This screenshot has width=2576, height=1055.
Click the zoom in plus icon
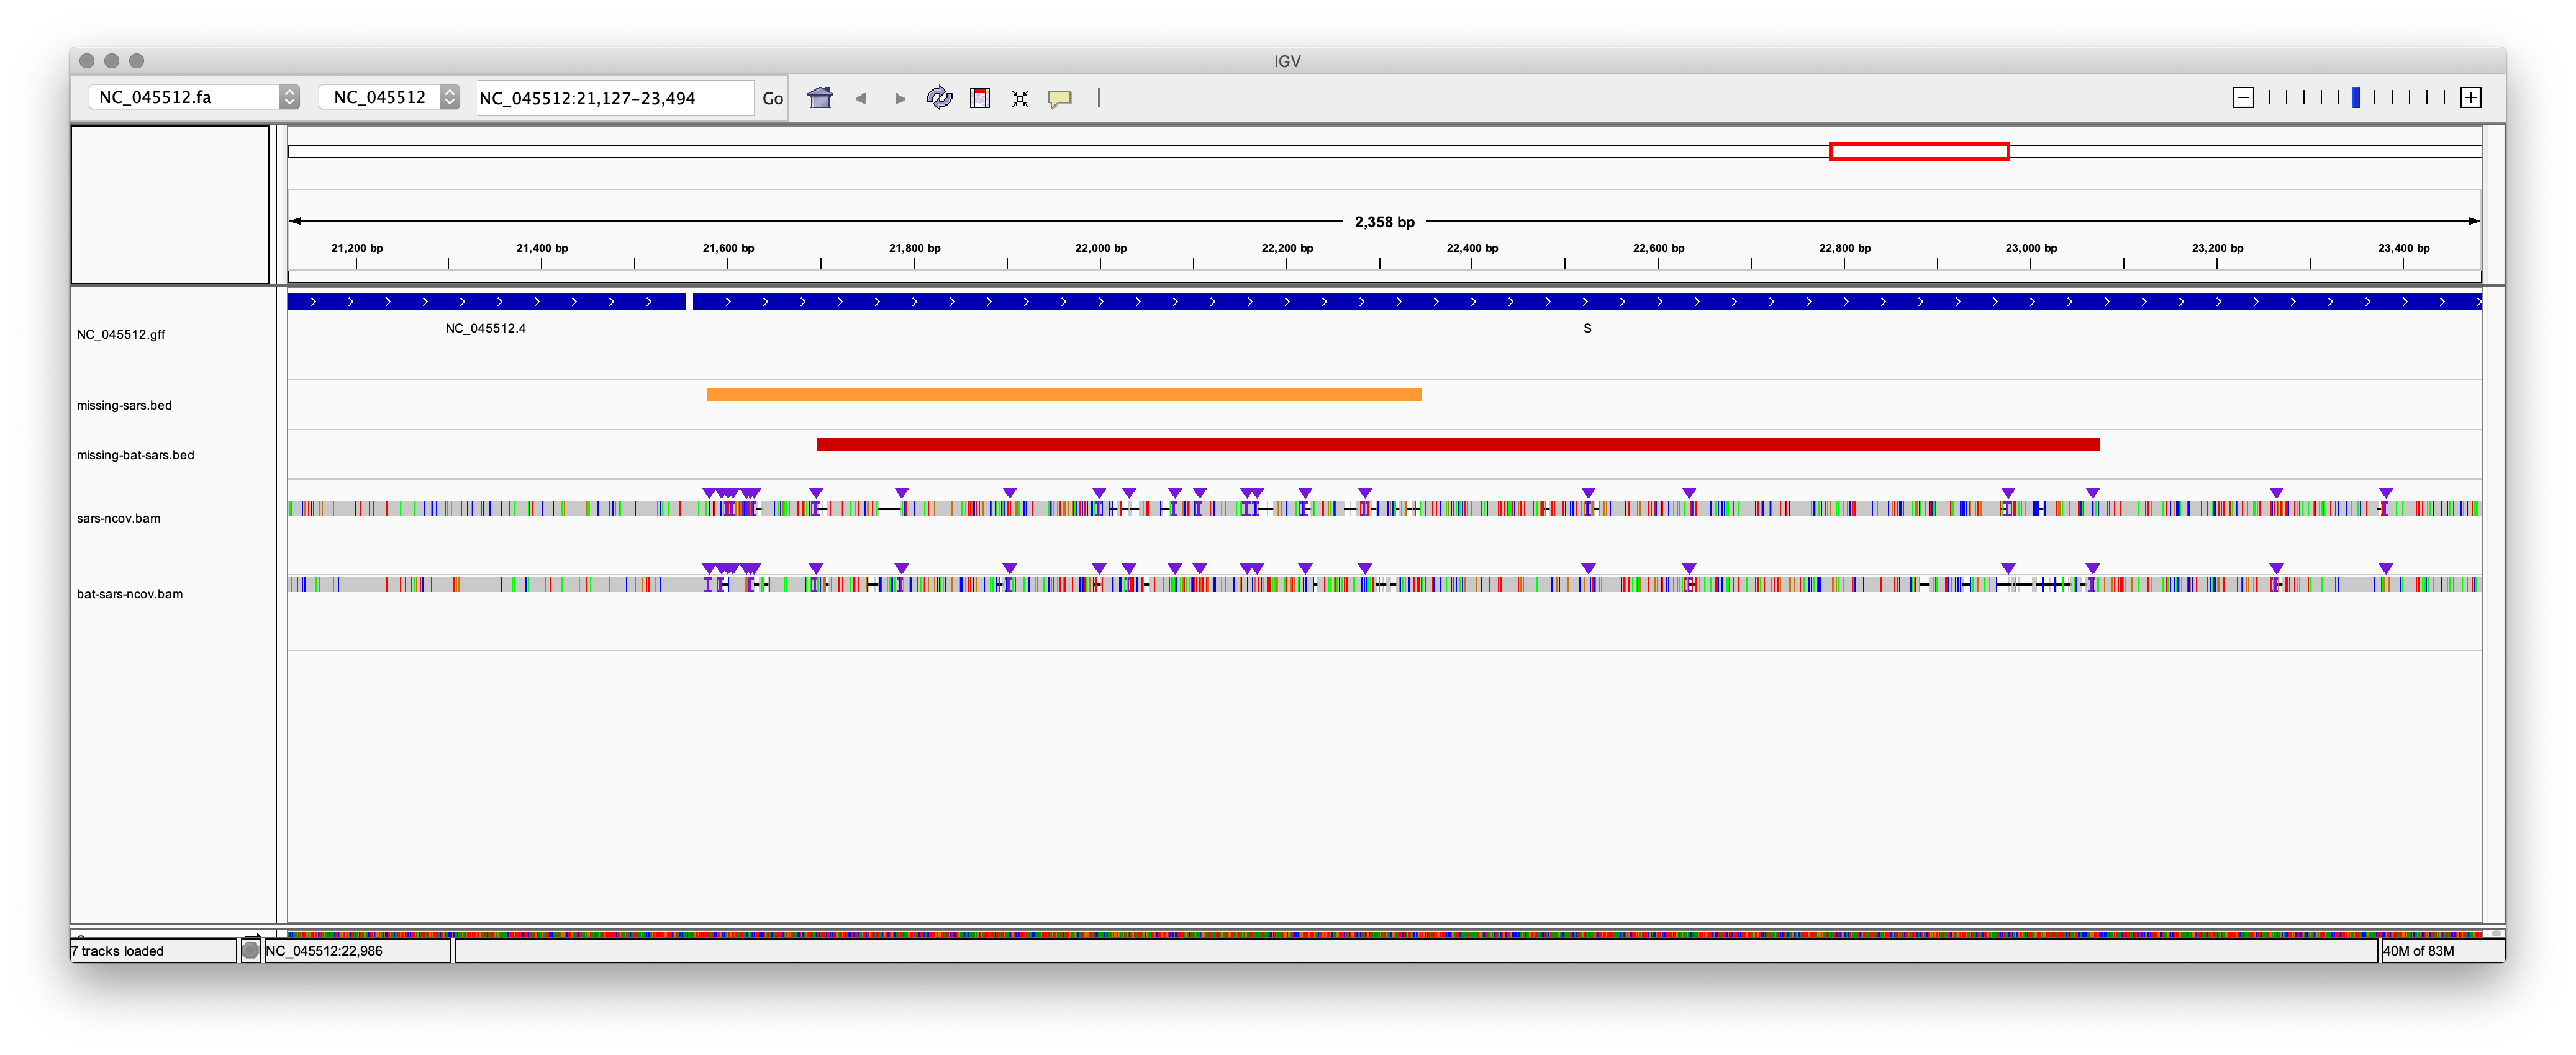pyautogui.click(x=2471, y=97)
